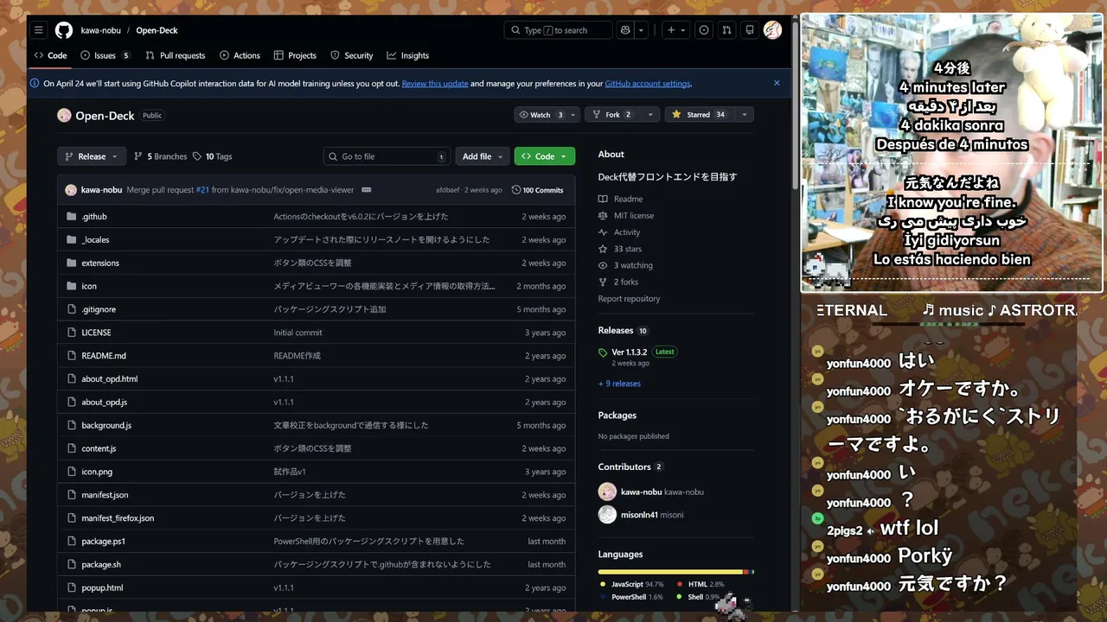Switch to the Projects tab
Screen dimensions: 1107x622
click(295, 55)
